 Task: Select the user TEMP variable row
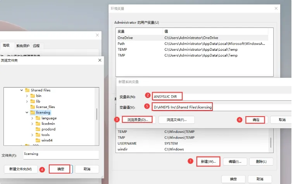[x=193, y=50]
